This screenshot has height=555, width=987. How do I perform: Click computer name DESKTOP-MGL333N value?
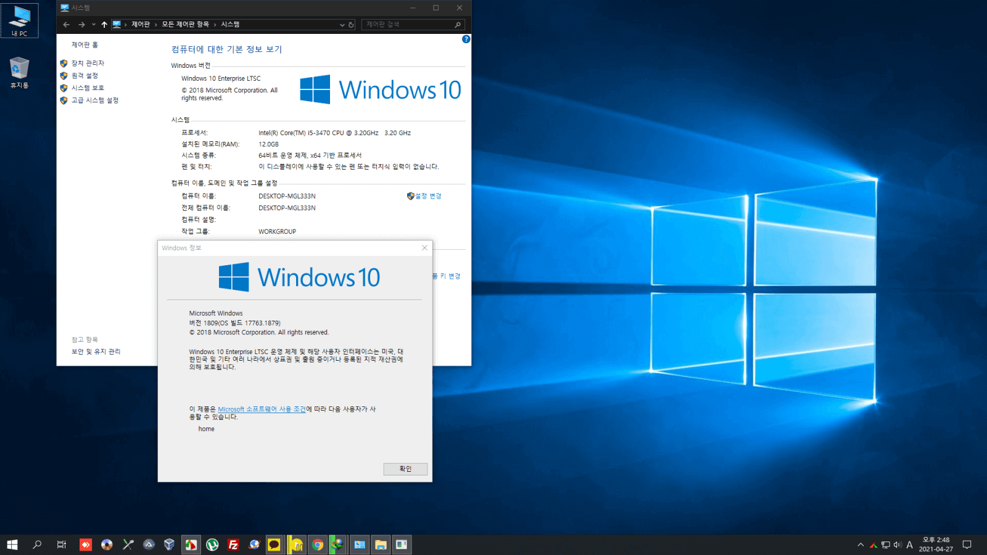click(287, 196)
